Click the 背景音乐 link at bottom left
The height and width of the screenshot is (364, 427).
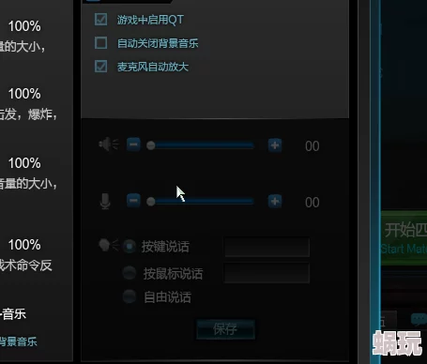18,341
